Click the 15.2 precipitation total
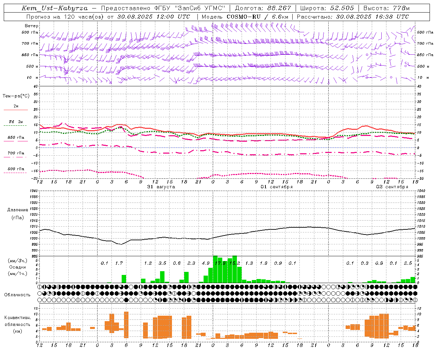Screen dimensions: 435x348 coord(234,263)
